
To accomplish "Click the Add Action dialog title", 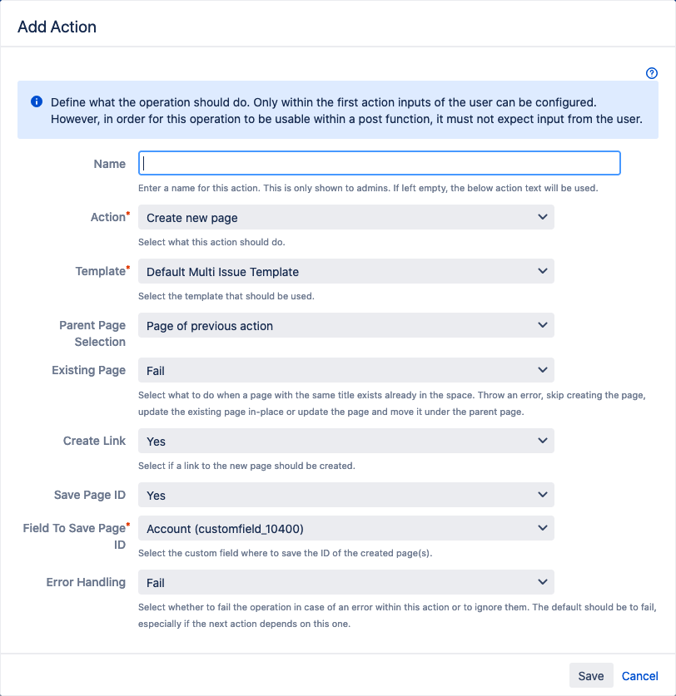I will 57,27.
